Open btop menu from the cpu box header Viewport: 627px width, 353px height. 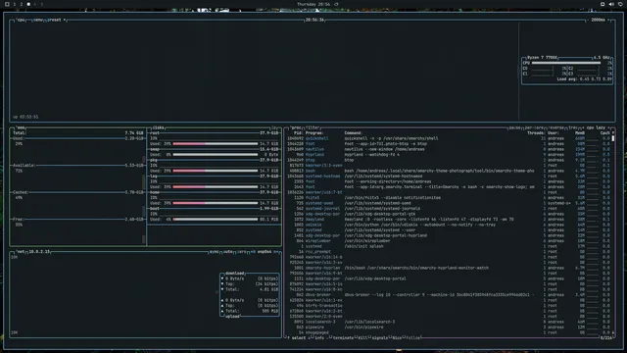(38, 20)
